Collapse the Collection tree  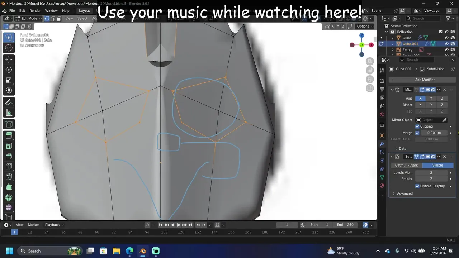pyautogui.click(x=387, y=32)
